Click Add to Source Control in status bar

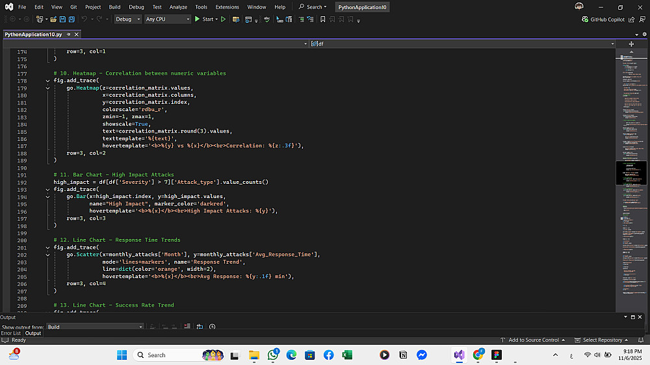tap(533, 340)
